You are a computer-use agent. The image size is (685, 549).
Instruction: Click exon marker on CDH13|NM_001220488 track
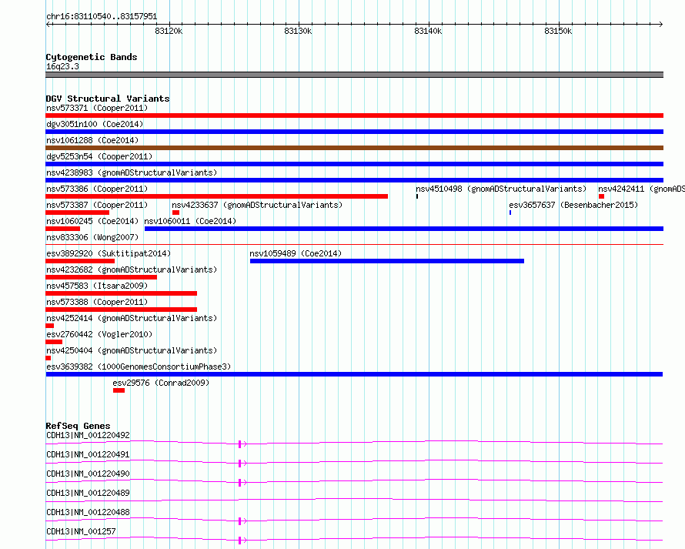point(240,521)
